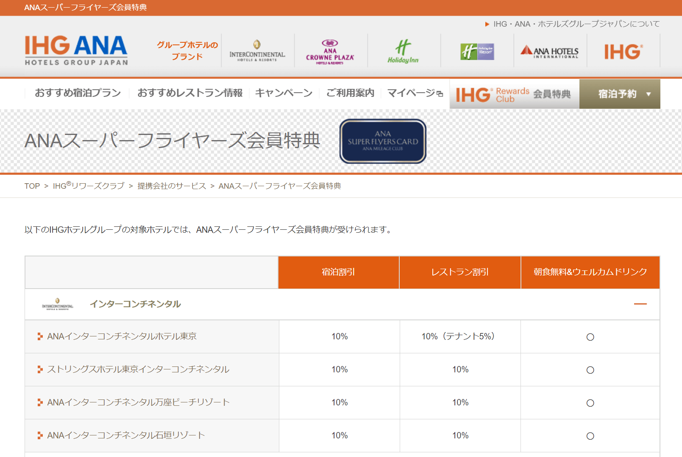Click the インターコンチネンタル section header row
The image size is (682, 457).
click(136, 304)
